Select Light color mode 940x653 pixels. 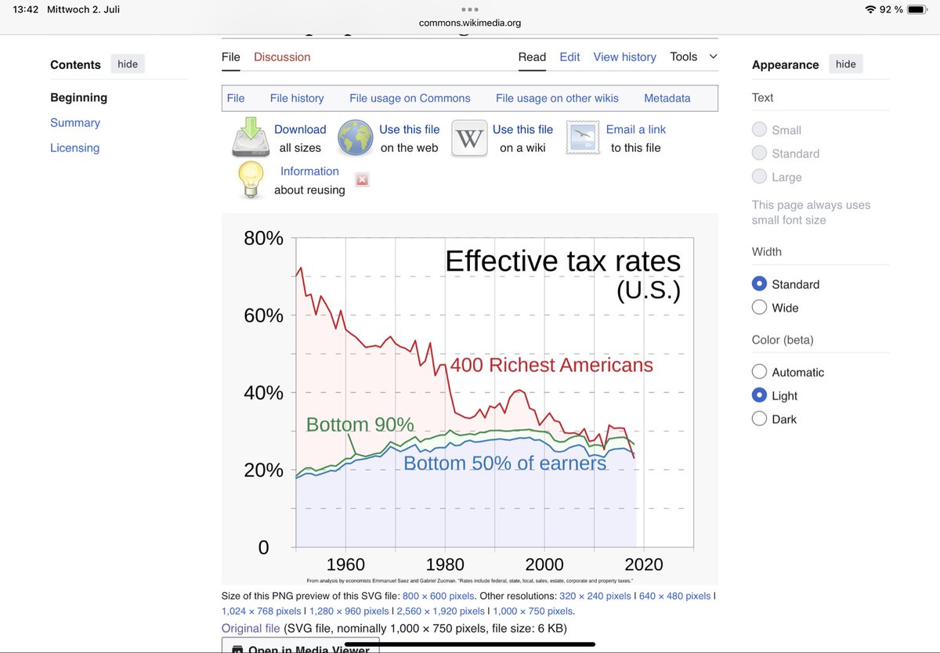(x=759, y=395)
